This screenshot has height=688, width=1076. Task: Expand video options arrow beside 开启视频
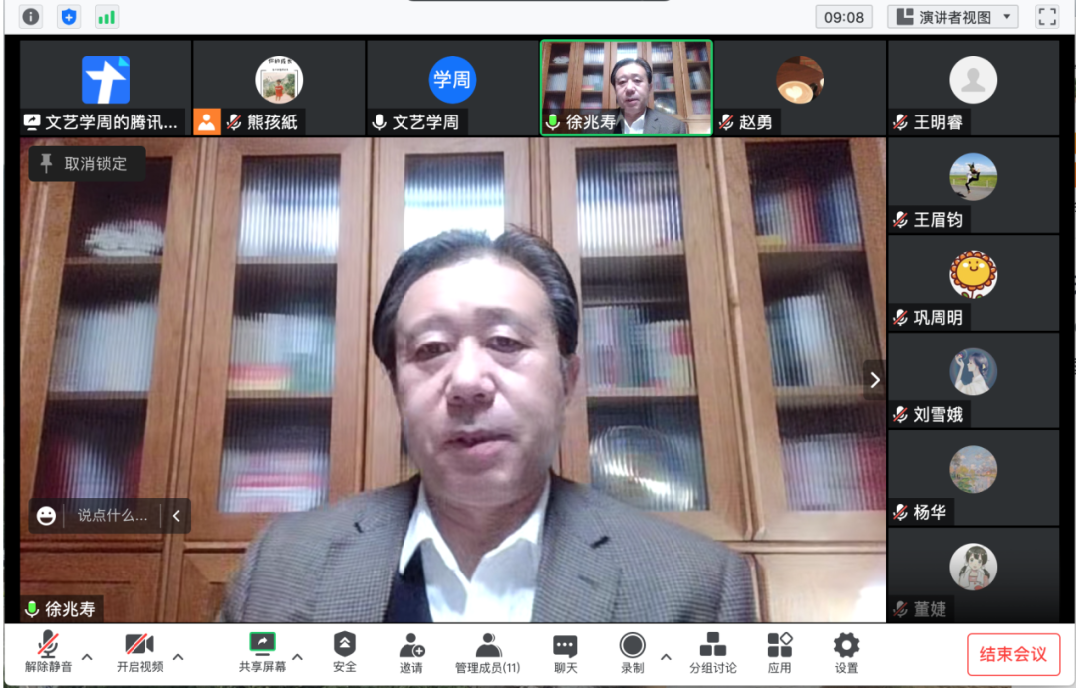178,657
